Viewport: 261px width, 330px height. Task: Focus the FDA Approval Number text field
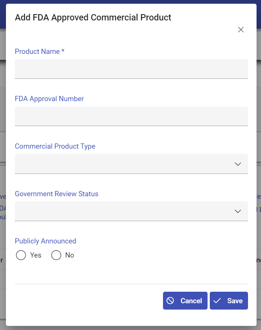[131, 116]
